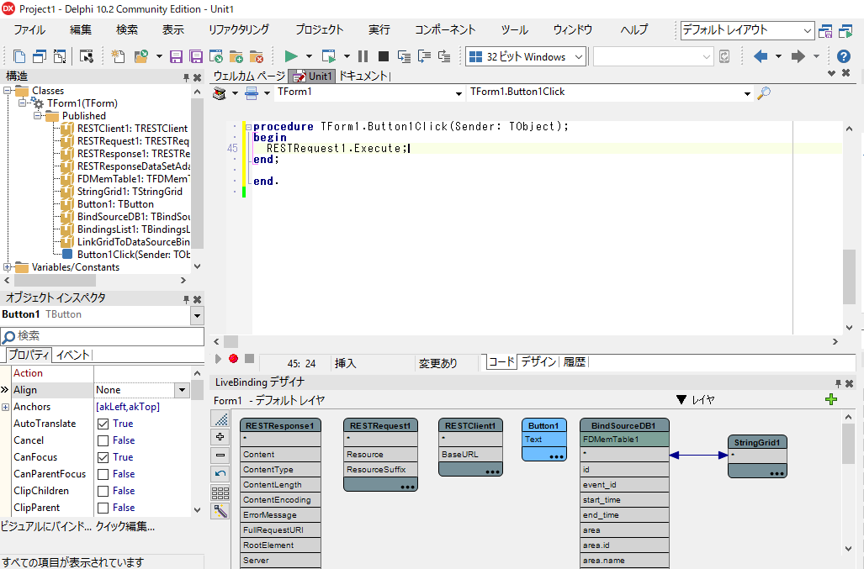Click the magnifier search icon beside the method combo

[764, 92]
